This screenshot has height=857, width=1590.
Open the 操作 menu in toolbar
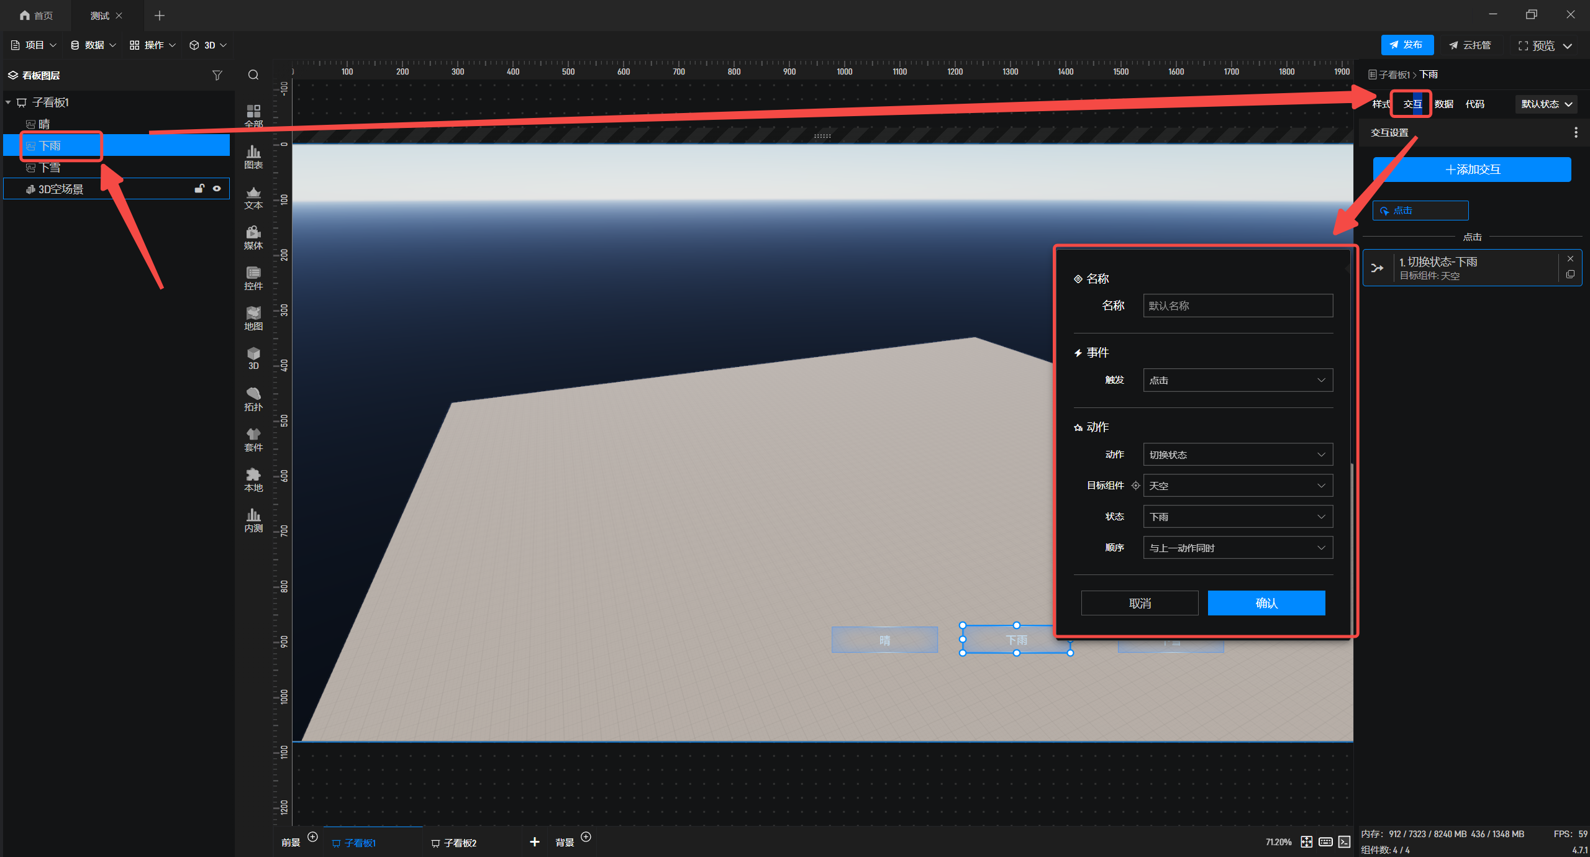pos(153,45)
